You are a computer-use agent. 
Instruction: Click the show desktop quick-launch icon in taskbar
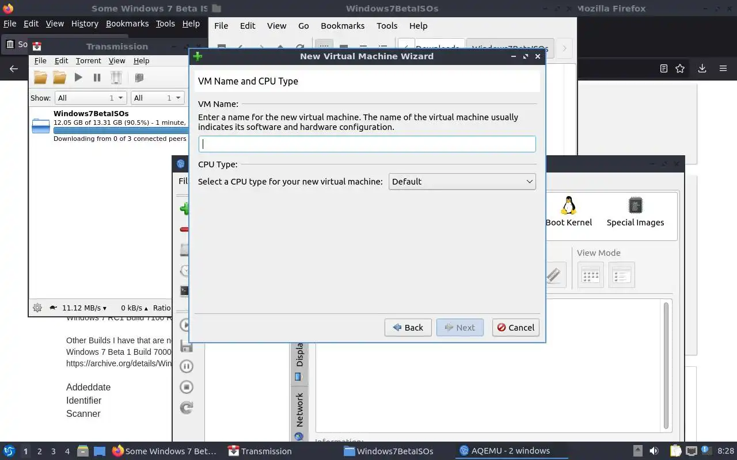(x=99, y=451)
